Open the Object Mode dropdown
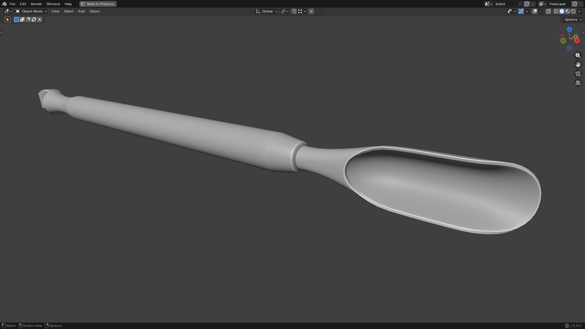The image size is (585, 329). pyautogui.click(x=31, y=11)
